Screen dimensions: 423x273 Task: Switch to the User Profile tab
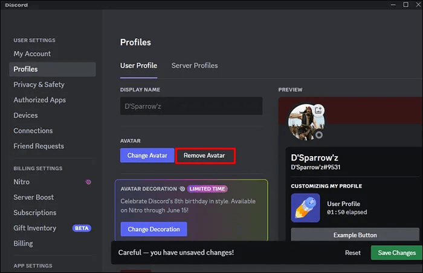coord(138,66)
